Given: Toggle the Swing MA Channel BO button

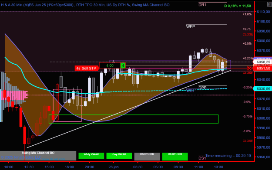Looking at the screenshot, I should (x=38, y=156).
